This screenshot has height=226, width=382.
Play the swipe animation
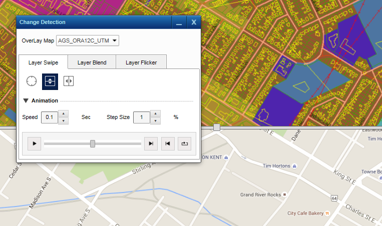[x=34, y=144]
